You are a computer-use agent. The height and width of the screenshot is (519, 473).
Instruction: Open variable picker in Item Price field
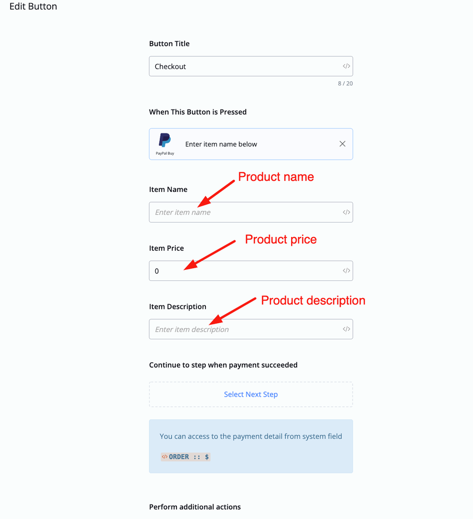point(346,271)
